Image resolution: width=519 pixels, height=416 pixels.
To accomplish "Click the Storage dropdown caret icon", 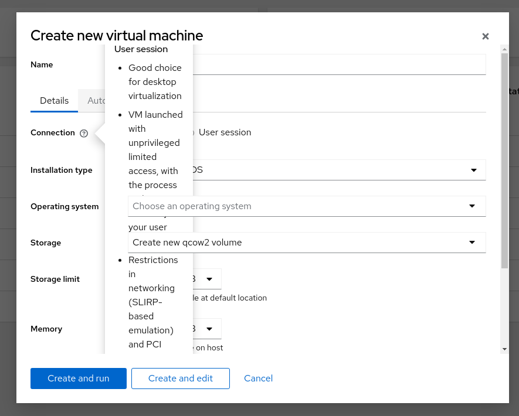I will [472, 243].
